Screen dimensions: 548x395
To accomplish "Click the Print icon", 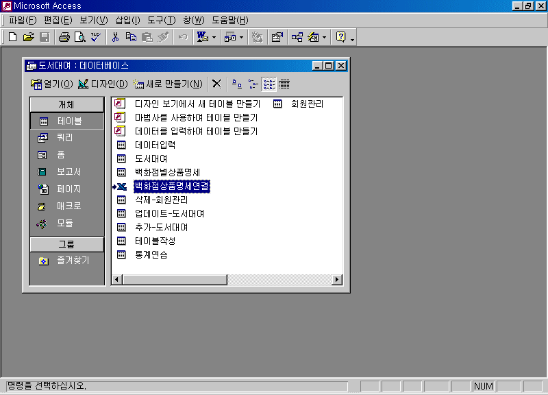I will pyautogui.click(x=64, y=37).
